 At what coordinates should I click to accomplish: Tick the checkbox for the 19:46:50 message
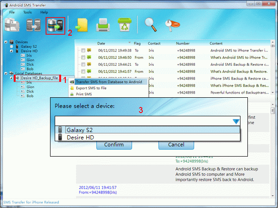click(x=83, y=57)
